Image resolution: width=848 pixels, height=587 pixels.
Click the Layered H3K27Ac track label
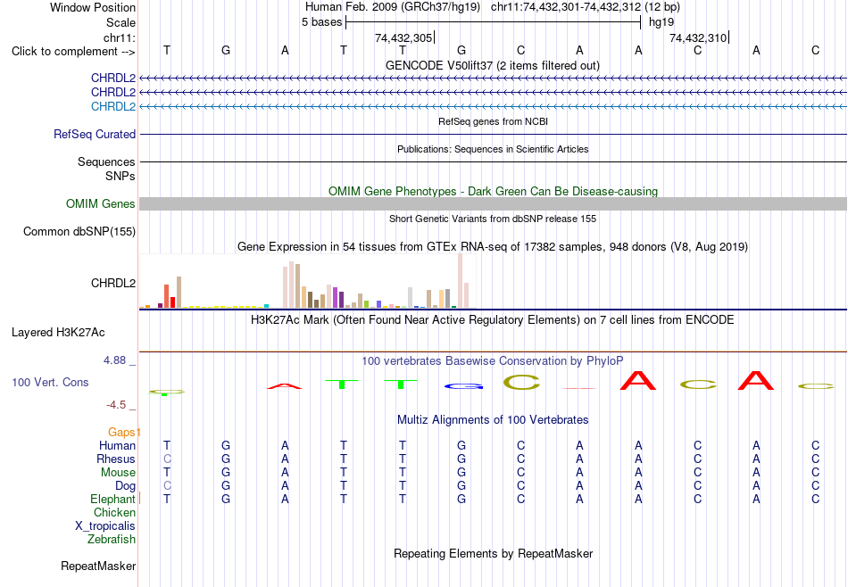pos(58,333)
